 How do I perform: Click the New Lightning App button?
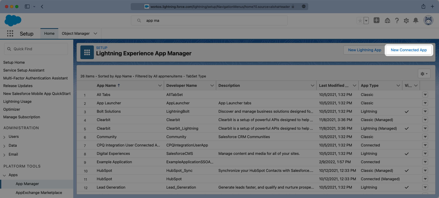[x=364, y=50]
